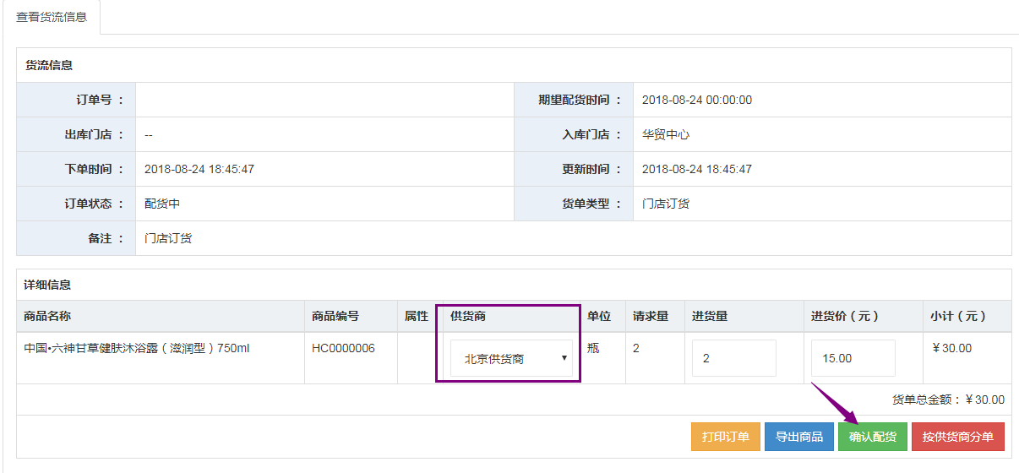Click the red 按供货商分单 button
1019x473 pixels.
[x=958, y=437]
